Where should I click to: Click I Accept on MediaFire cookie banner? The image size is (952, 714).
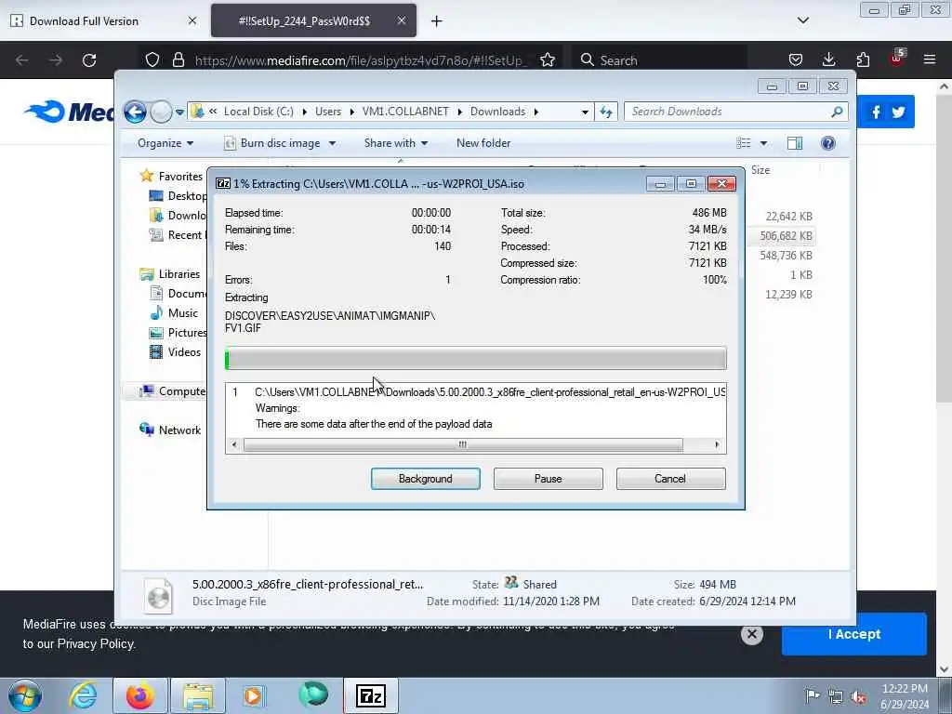(x=853, y=634)
